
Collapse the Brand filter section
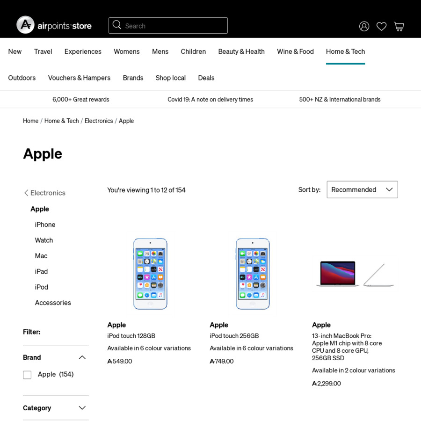point(82,357)
